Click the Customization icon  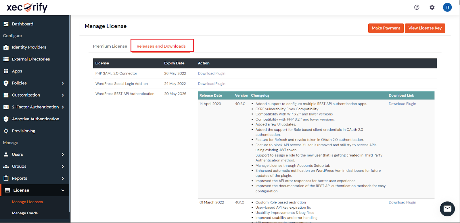pyautogui.click(x=6, y=95)
